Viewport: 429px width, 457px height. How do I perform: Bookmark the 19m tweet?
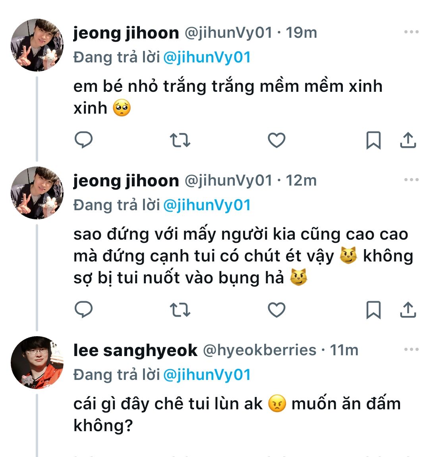373,140
